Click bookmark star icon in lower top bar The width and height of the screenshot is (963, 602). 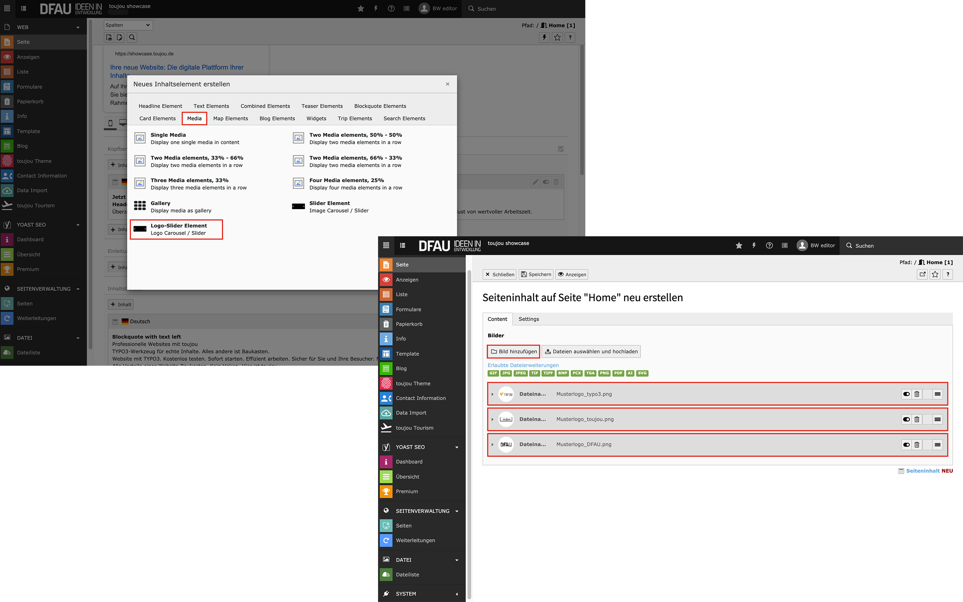(x=739, y=246)
